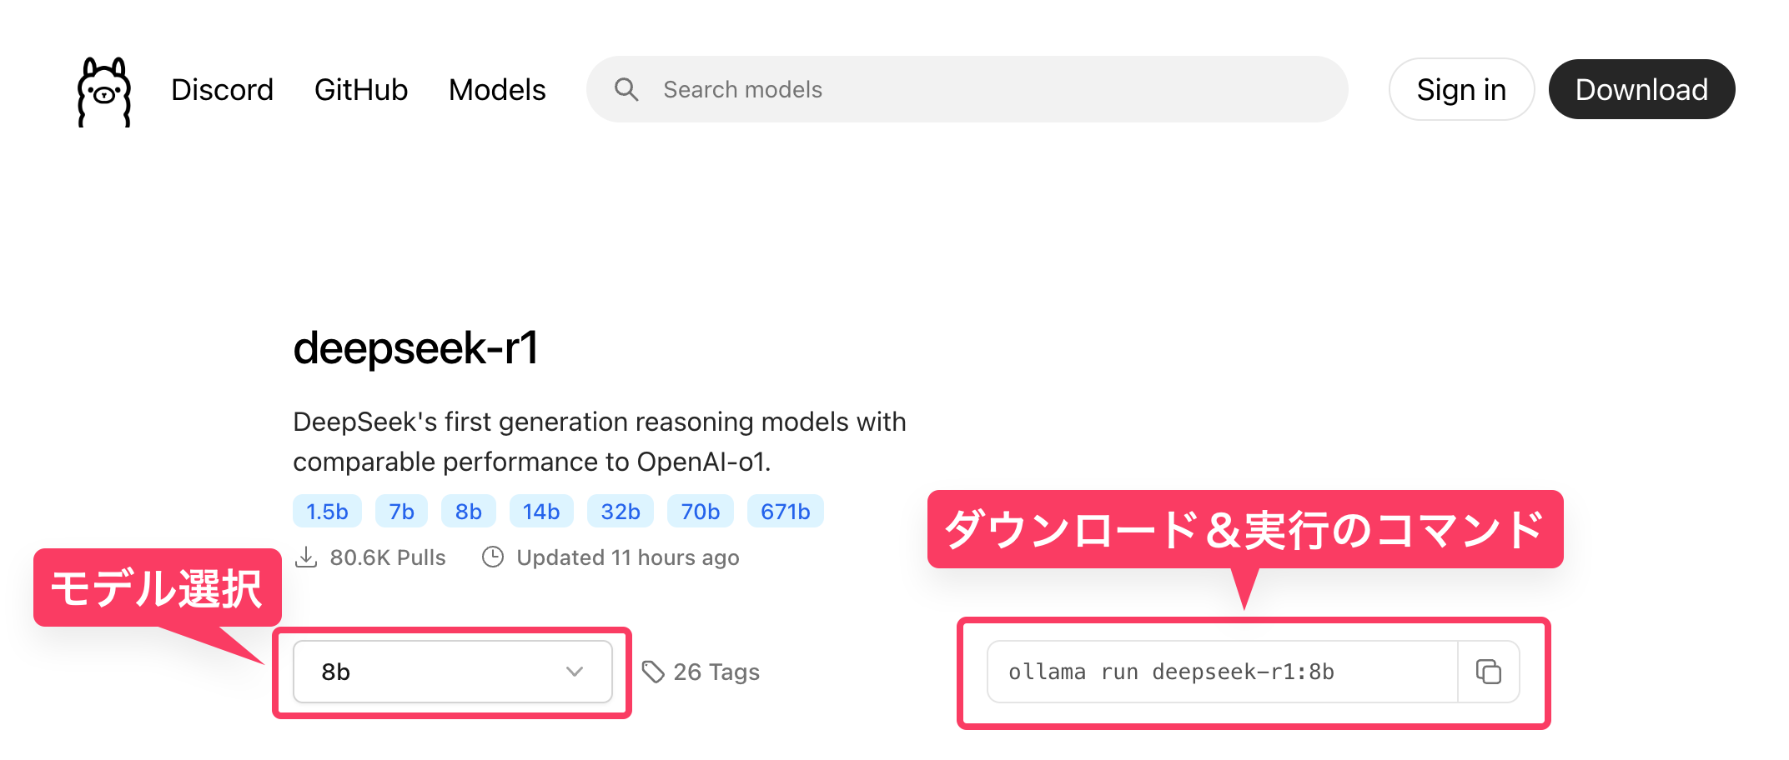1789x760 pixels.
Task: Select the 1.5b size tag
Action: tap(327, 512)
